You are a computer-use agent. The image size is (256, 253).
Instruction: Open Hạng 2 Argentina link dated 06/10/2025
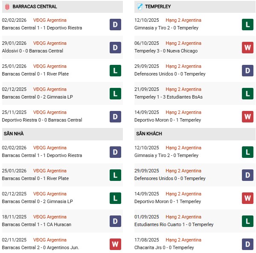pyautogui.click(x=183, y=44)
